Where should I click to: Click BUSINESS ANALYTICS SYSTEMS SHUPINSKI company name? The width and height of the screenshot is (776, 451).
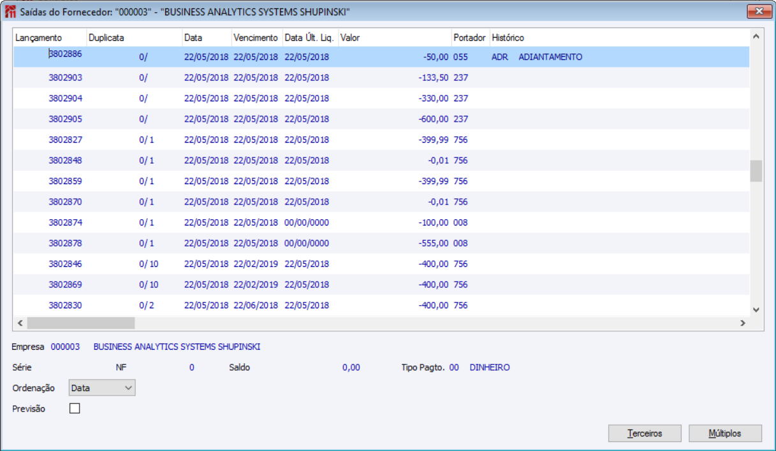click(177, 347)
